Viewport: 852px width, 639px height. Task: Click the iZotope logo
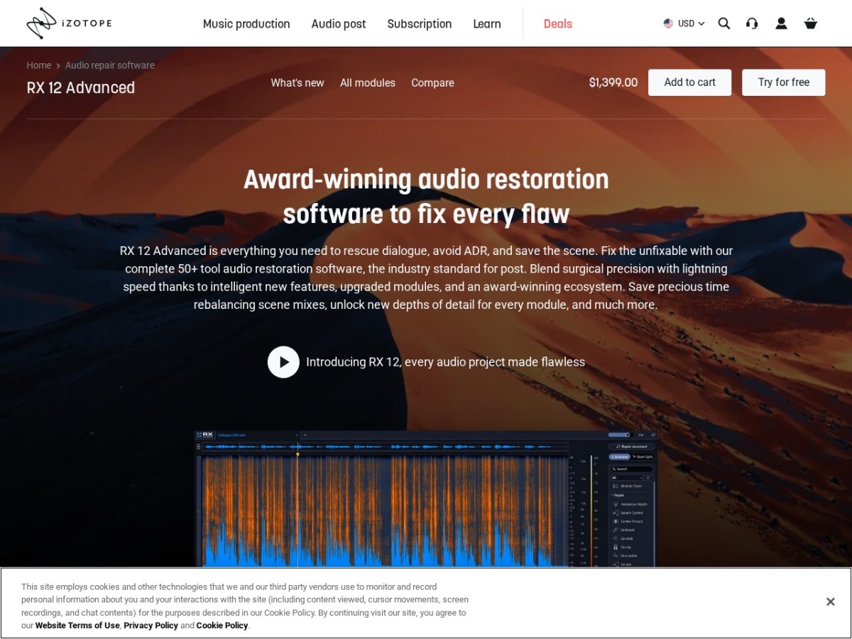[69, 23]
